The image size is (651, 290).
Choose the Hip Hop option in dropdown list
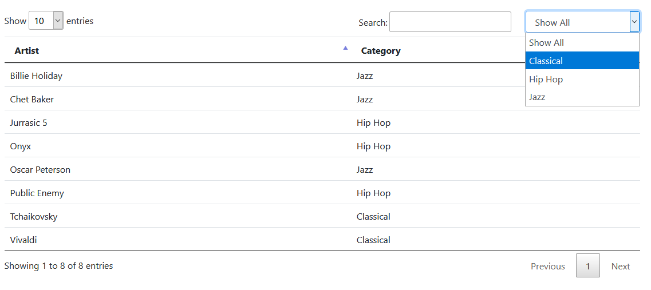click(x=582, y=80)
